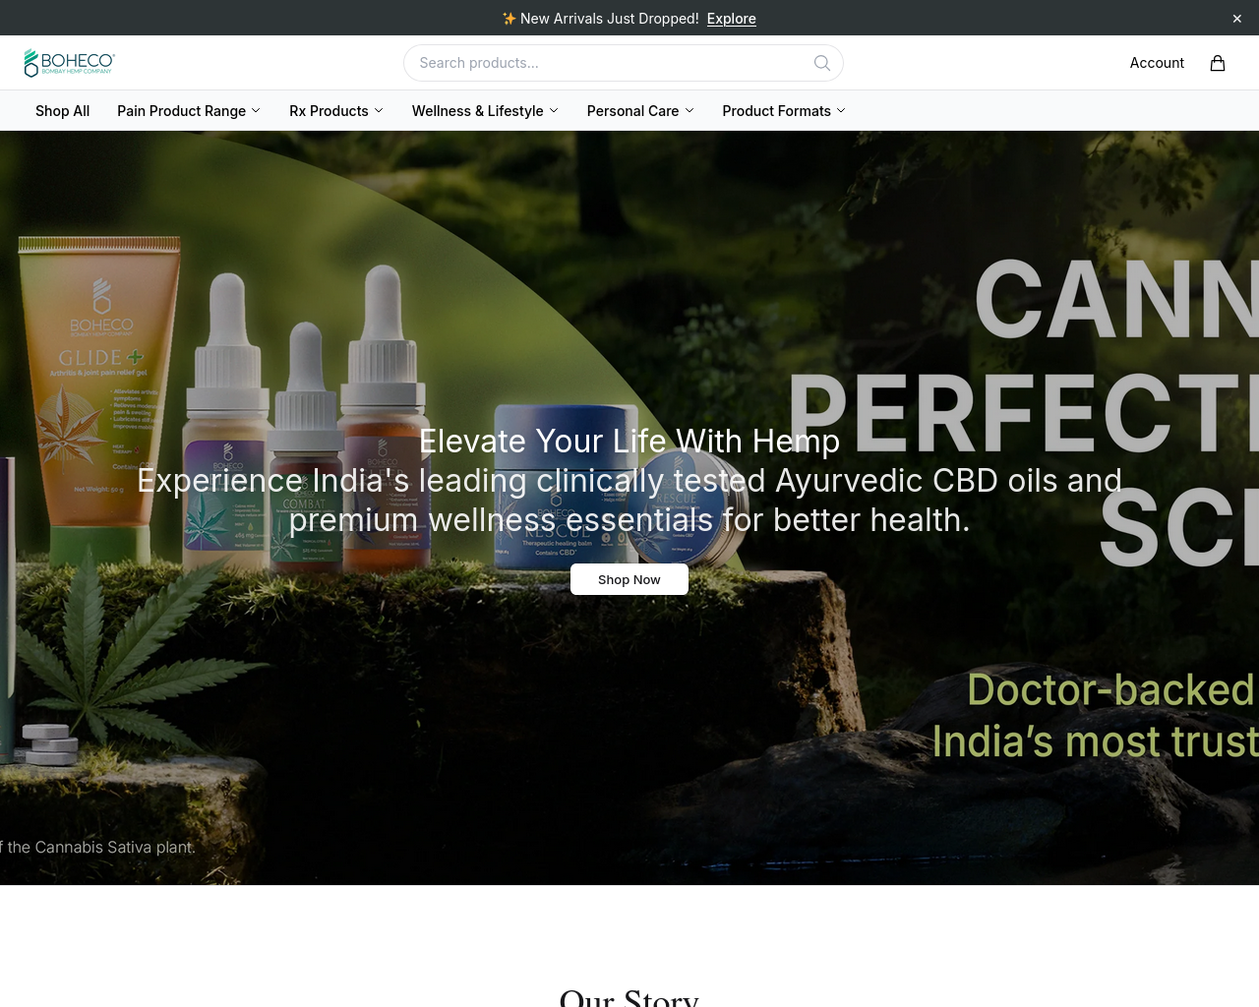The height and width of the screenshot is (1007, 1259).
Task: Click the 'Elevate Your Life With Hemp' heading
Action: 629,442
